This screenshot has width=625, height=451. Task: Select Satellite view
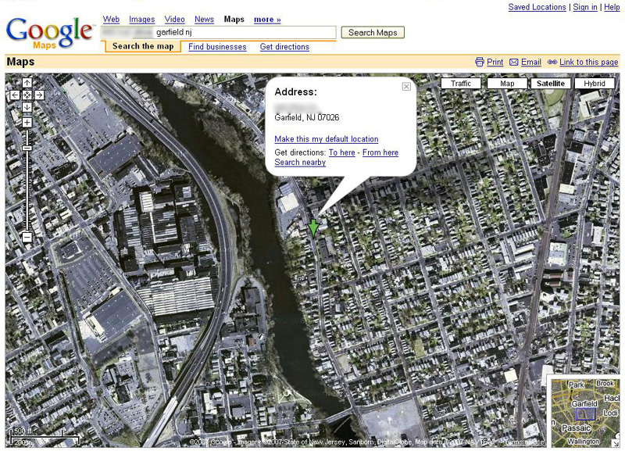click(x=551, y=84)
